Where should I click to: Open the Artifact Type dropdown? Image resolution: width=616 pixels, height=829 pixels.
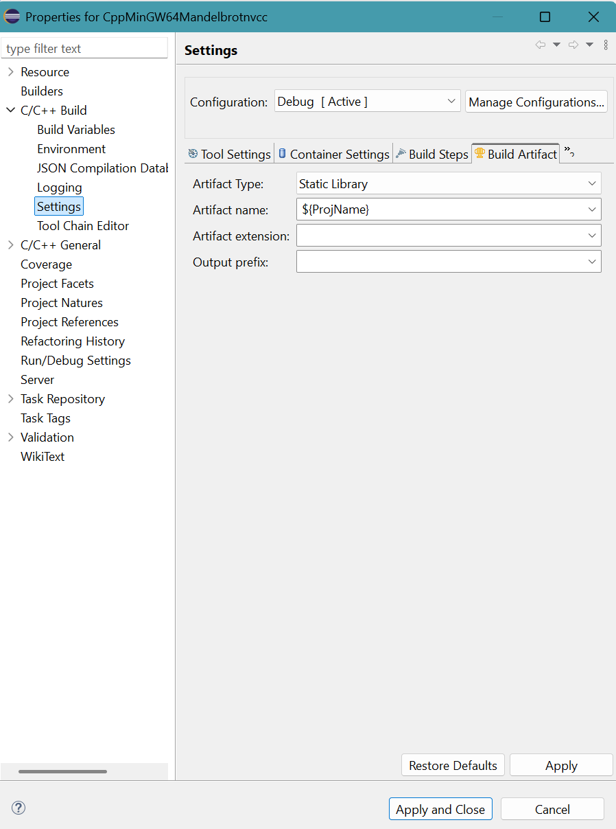449,183
